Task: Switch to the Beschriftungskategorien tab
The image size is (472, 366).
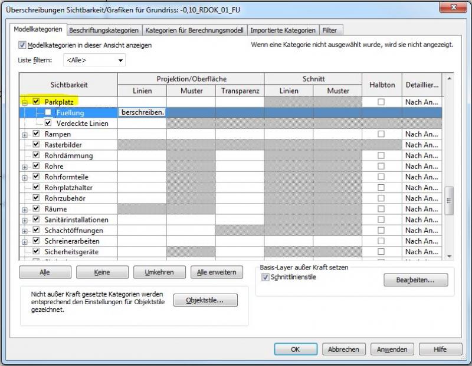Action: tap(104, 30)
